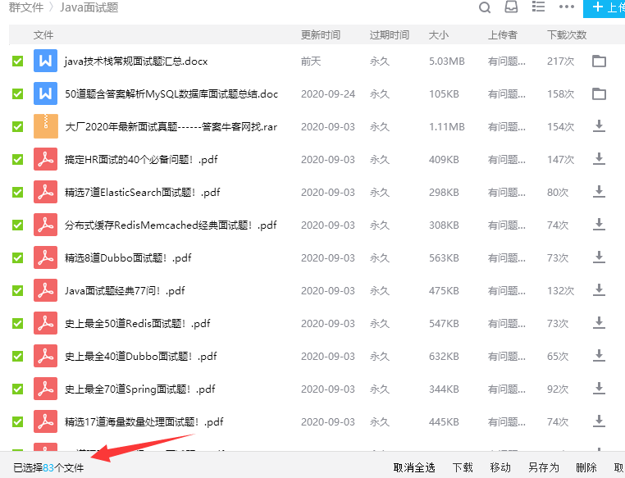Screen dimensions: 625x478
Task: Uncheck 精选8道Dubbo面试题 checkbox
Action: pyautogui.click(x=17, y=257)
